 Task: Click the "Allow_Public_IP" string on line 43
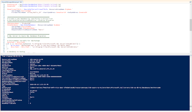pos(34,13)
